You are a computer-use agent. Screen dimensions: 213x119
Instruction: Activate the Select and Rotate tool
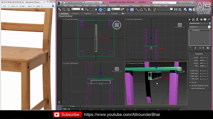tap(105, 10)
